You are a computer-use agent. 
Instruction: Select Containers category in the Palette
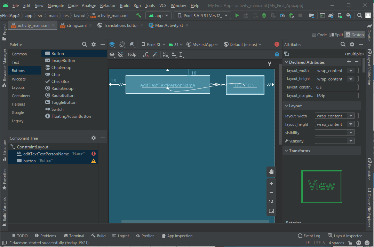21,96
